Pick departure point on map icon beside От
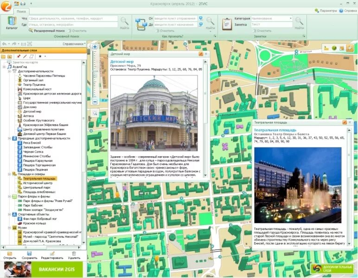 tap(201, 18)
